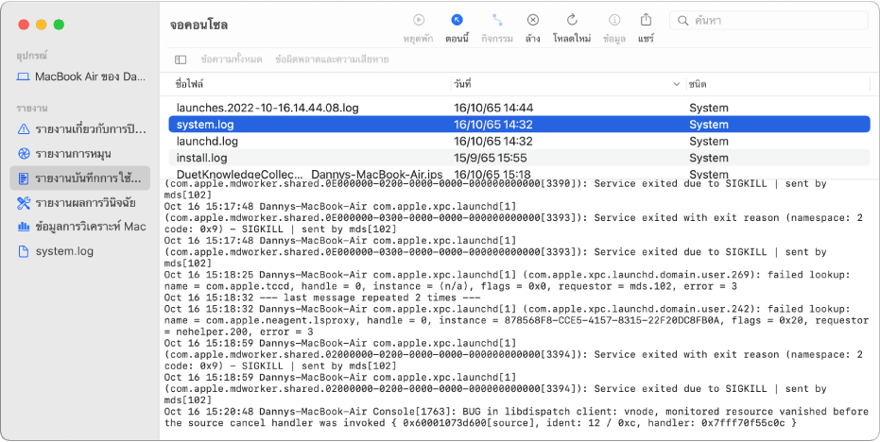Click the diagnostic tools icon in sidebar
The width and height of the screenshot is (880, 442).
coord(24,202)
